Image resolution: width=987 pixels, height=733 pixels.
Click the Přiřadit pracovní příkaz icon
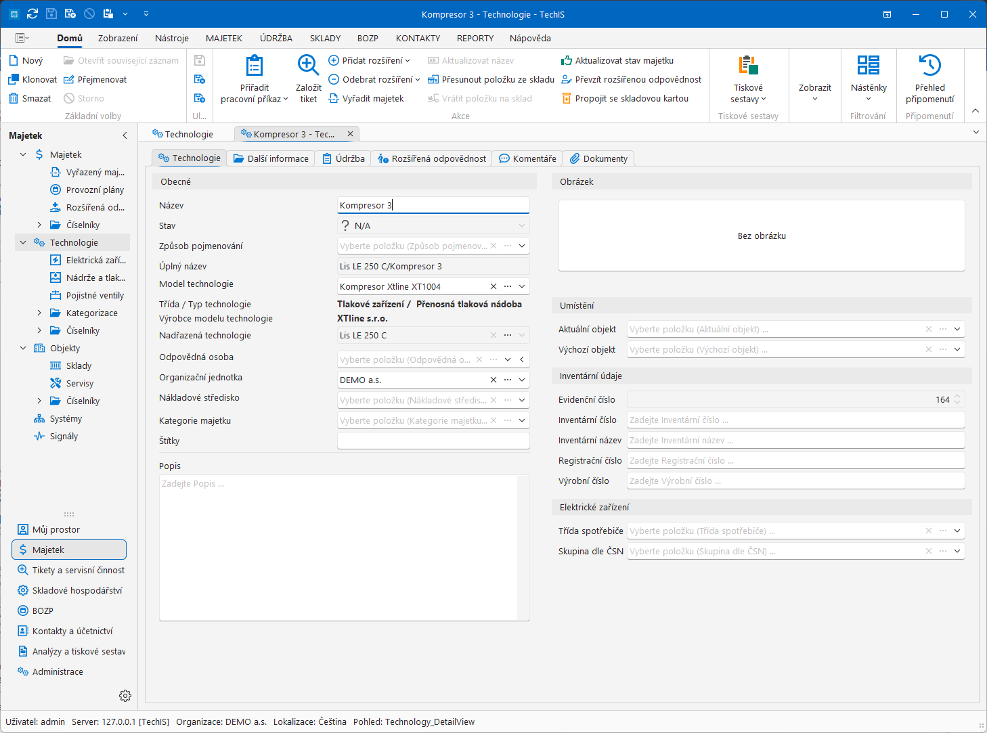[x=255, y=66]
